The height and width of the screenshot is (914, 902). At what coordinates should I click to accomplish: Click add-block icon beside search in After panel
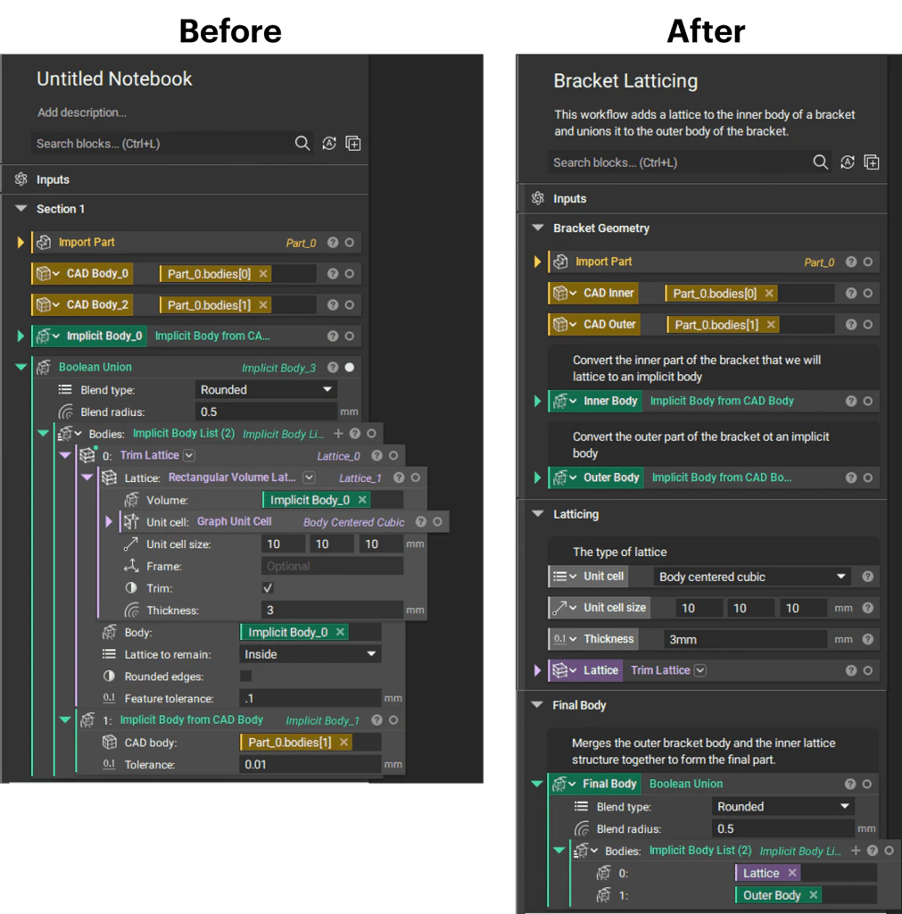tap(871, 162)
